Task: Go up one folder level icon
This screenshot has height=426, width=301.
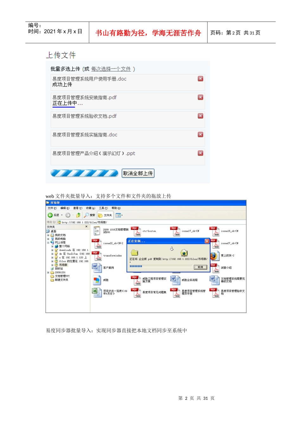Action: pyautogui.click(x=78, y=215)
